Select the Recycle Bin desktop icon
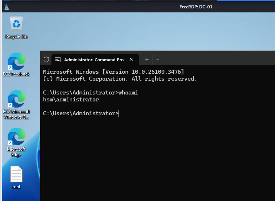This screenshot has width=275, height=201. point(16,24)
